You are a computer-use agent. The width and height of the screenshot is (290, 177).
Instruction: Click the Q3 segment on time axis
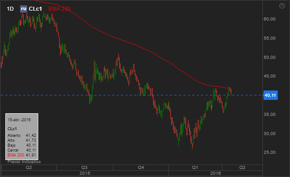click(x=85, y=168)
